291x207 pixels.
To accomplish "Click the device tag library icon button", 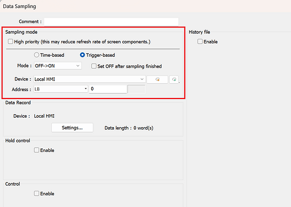I will pyautogui.click(x=157, y=79).
